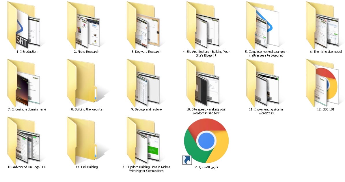Click the 'Sites in Niches With Higher Commissions' label

146,169
